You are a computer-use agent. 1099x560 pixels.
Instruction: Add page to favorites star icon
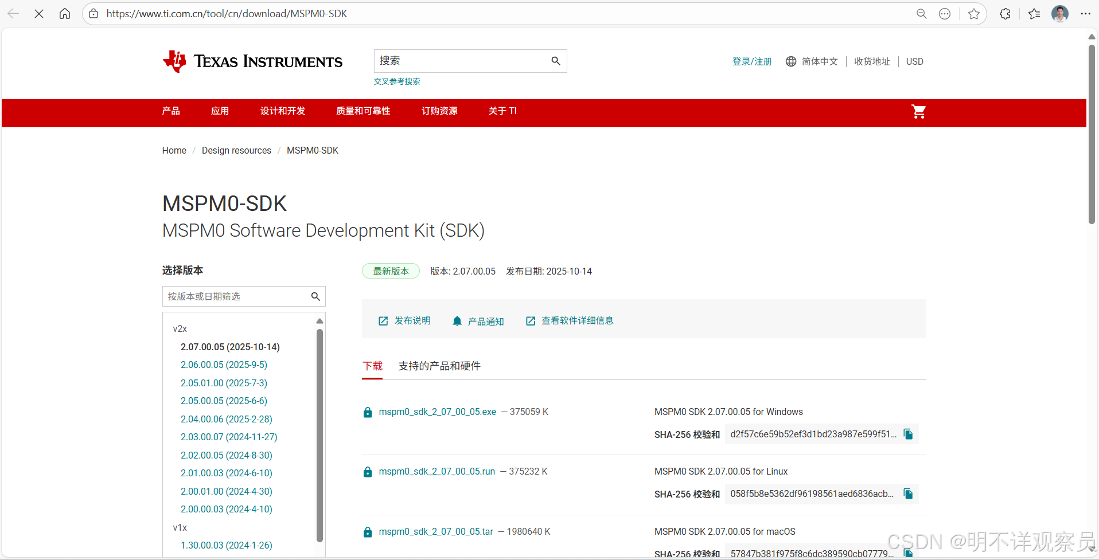(974, 14)
